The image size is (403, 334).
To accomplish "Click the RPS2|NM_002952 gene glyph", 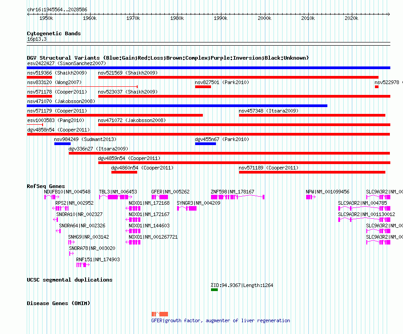I will [60, 208].
